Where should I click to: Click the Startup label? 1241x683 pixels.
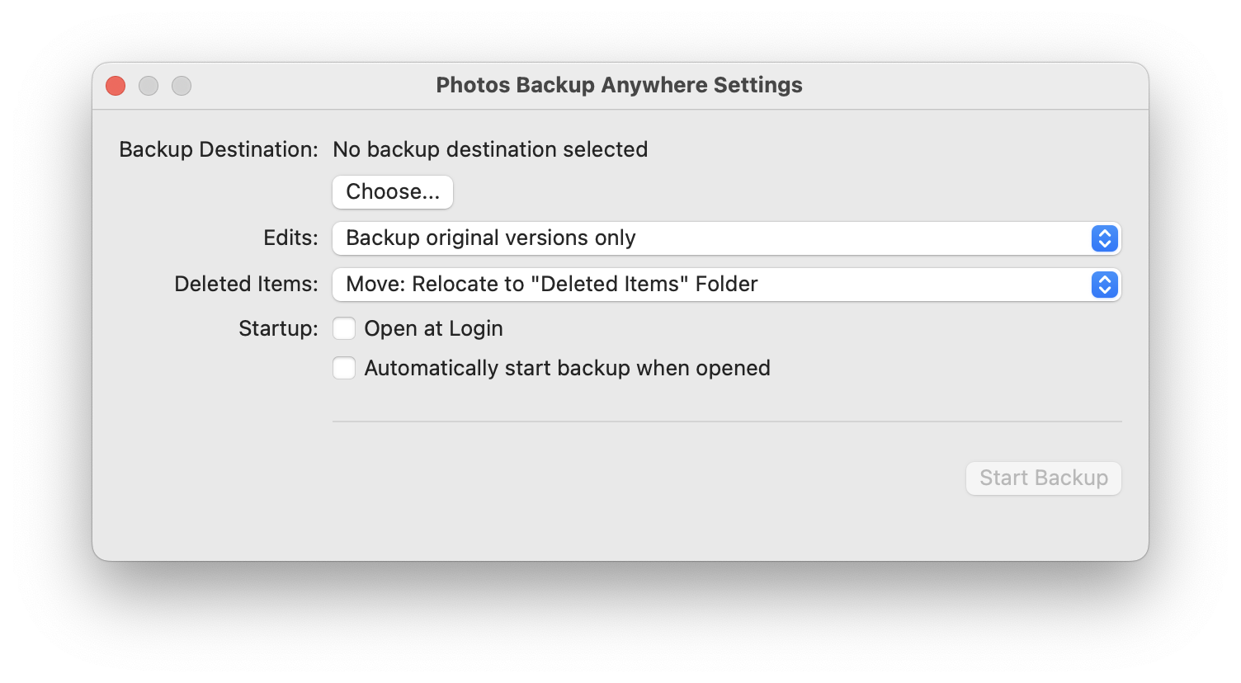(278, 328)
